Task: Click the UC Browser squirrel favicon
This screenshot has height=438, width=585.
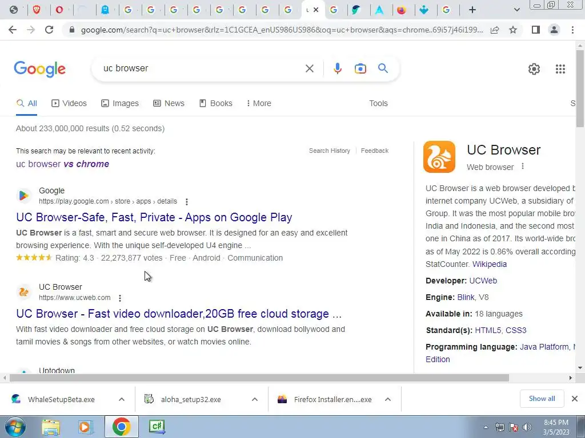Action: coord(23,292)
